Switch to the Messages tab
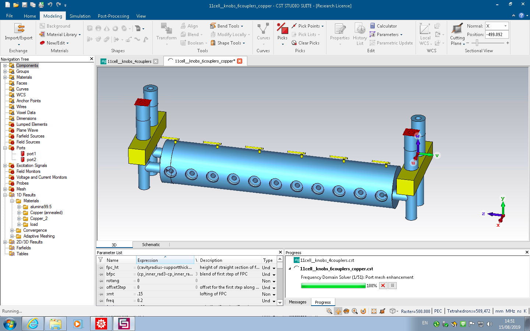The height and width of the screenshot is (331, 530). 297,302
